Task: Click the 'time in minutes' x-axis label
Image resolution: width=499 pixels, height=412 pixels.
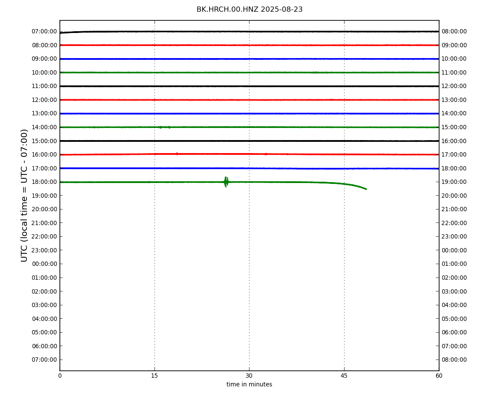Action: point(249,384)
